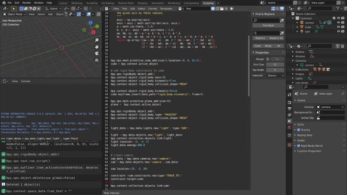Viewport: 347px width, 195px height.
Task: Click the blue Z axis gizmo handle
Action: tap(91, 23)
